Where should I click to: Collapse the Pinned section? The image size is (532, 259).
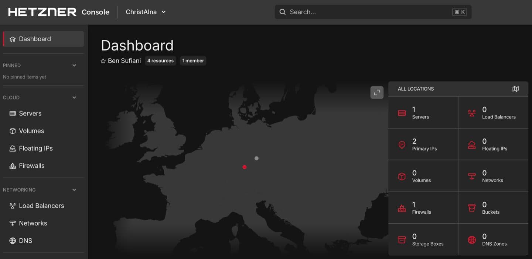click(x=74, y=65)
